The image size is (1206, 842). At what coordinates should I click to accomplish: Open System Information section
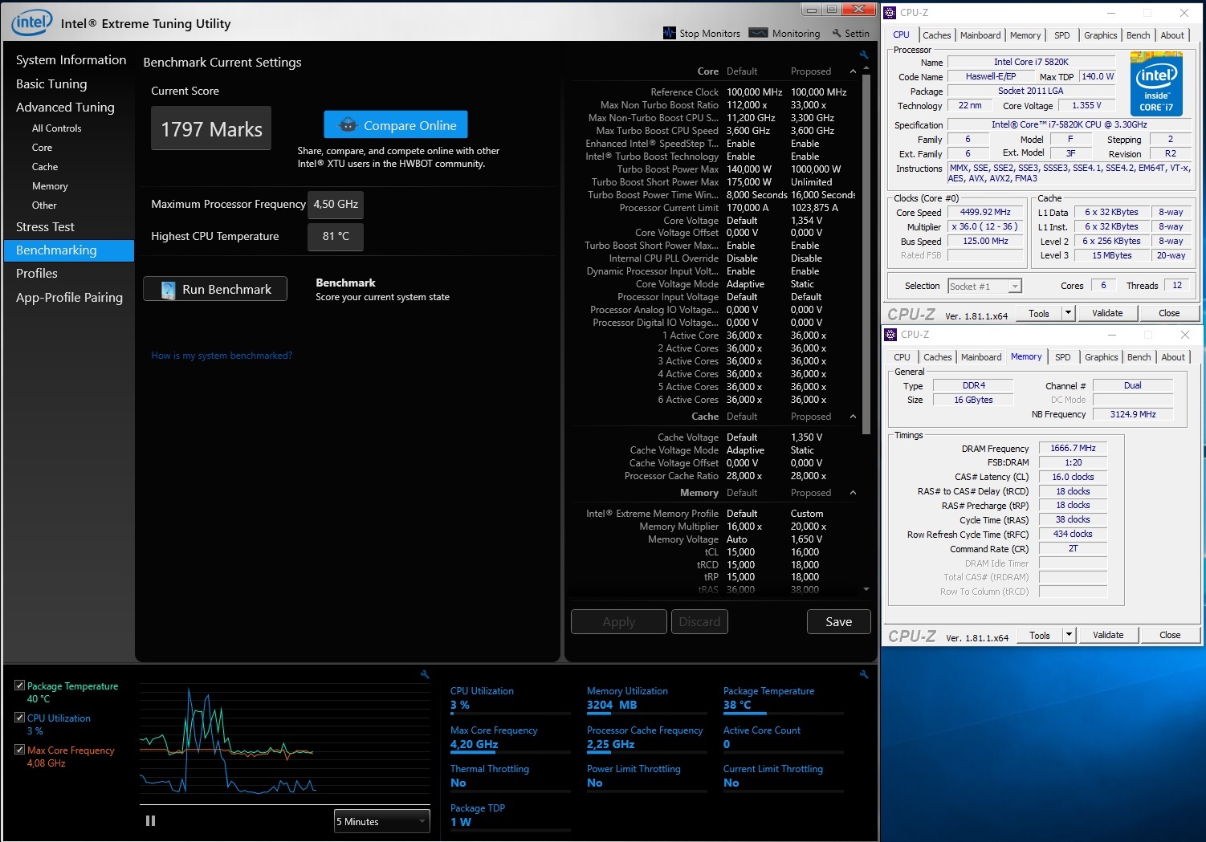pyautogui.click(x=71, y=59)
